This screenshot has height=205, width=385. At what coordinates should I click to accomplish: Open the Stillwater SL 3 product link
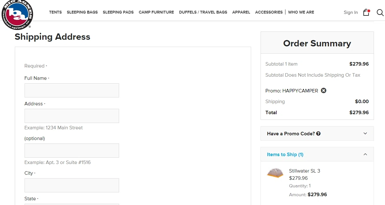tap(304, 171)
